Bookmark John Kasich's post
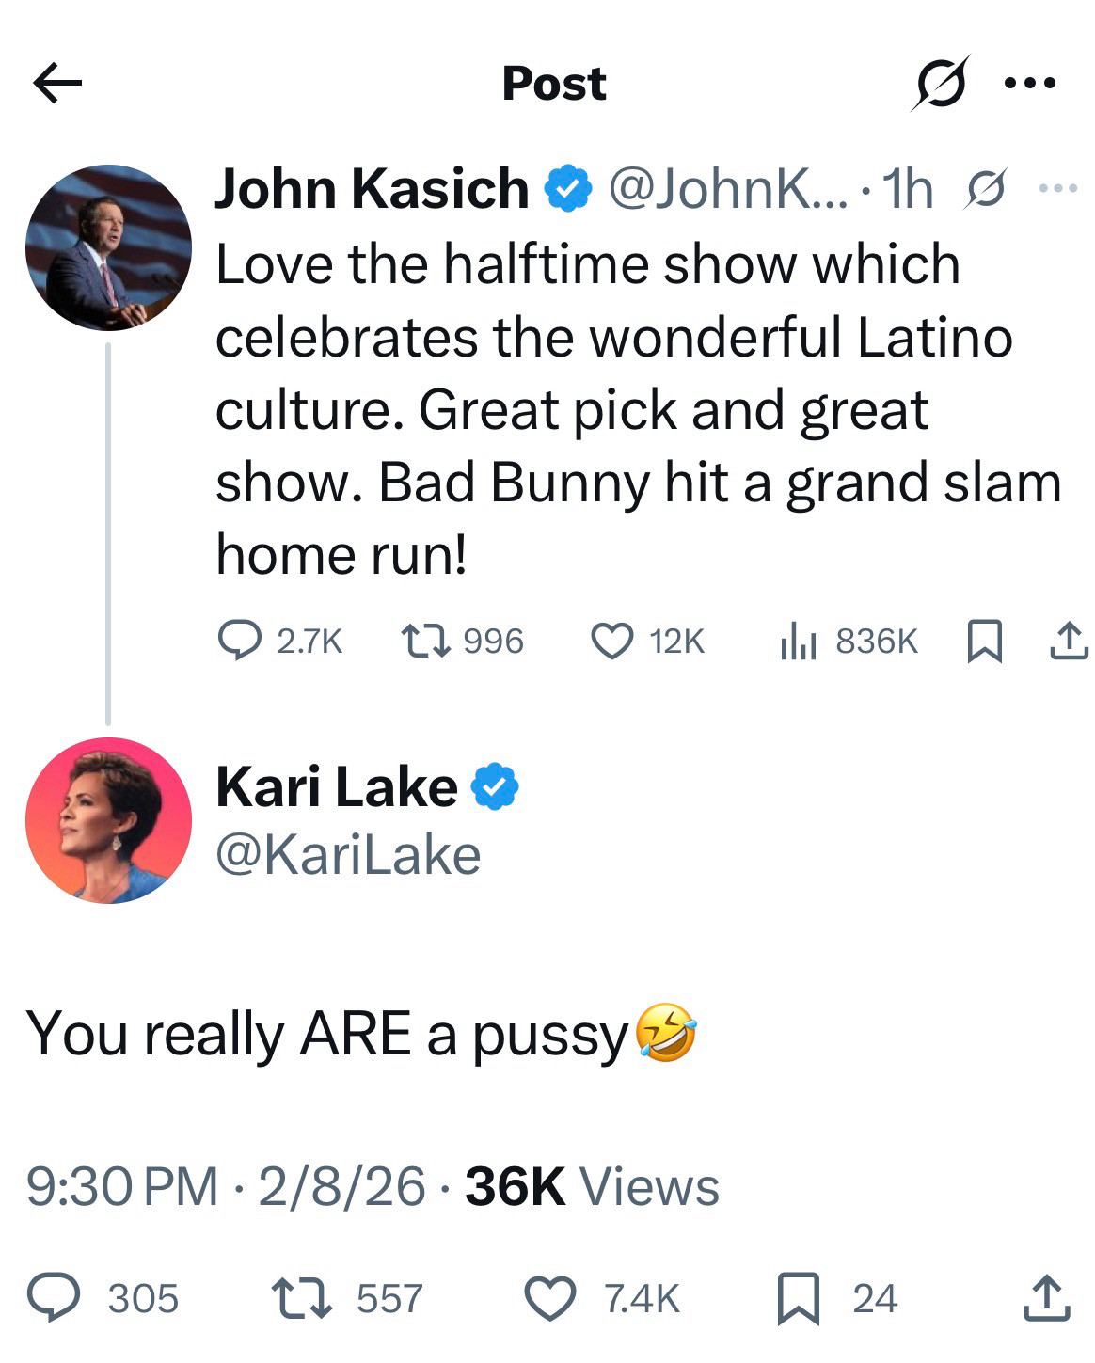This screenshot has height=1363, width=1095. pyautogui.click(x=983, y=642)
